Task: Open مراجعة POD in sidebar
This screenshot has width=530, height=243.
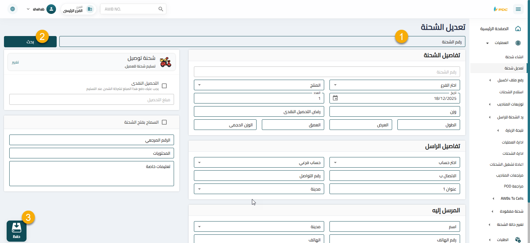Action: click(513, 186)
